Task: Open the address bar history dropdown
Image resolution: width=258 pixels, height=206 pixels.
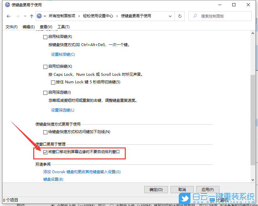Action: click(x=170, y=16)
